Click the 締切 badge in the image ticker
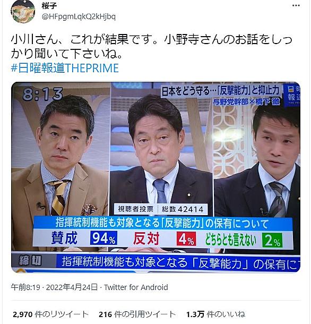This screenshot has width=311, height=324. pos(30,260)
